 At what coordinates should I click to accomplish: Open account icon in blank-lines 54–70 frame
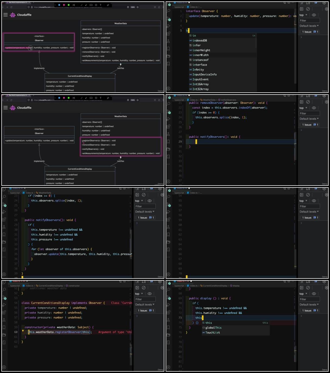point(168,274)
